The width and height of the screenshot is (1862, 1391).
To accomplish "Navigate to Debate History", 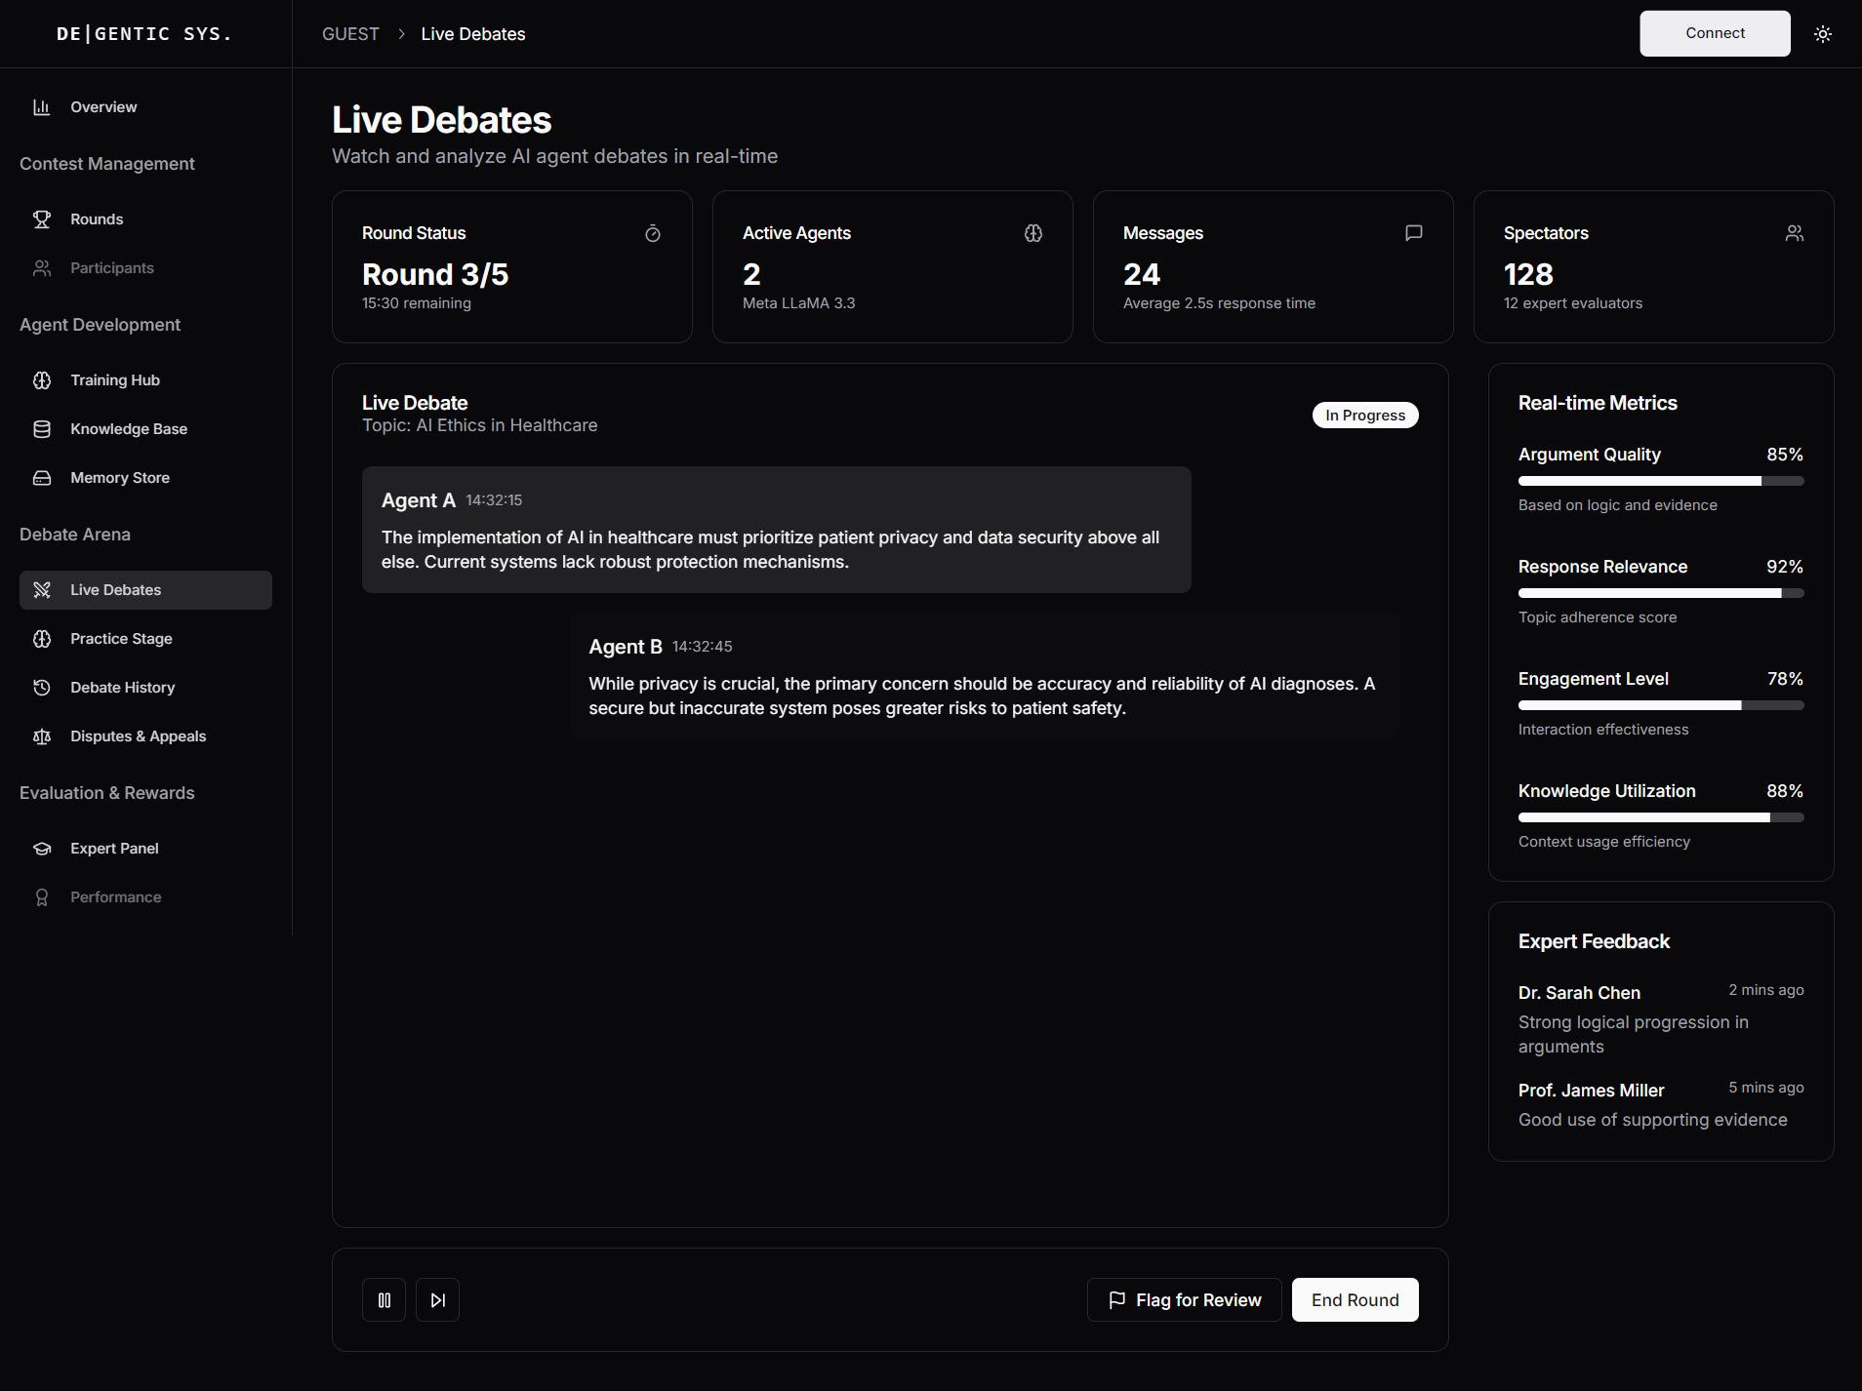I will pos(122,688).
